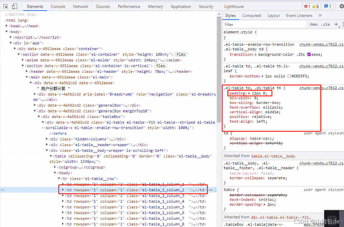Open chunk-vendor link for border-bottom rule
Screen dimensions: 344x227
(x=322, y=66)
